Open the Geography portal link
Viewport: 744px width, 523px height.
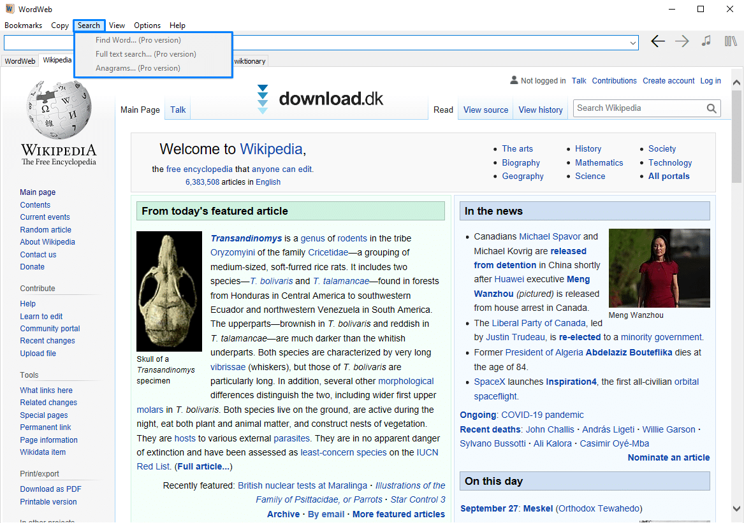pos(523,176)
